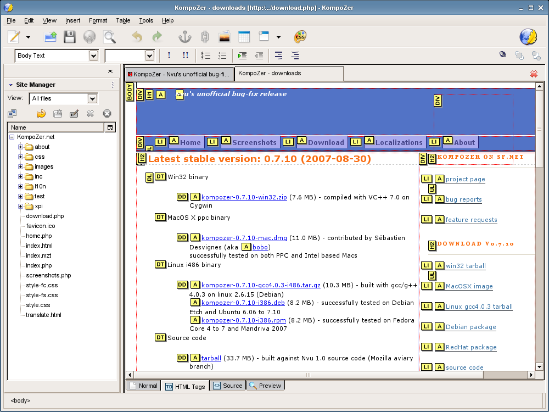Click the Undo arrow icon

coord(137,37)
